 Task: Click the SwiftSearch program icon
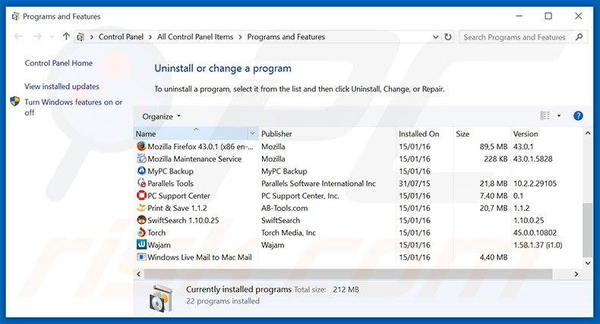point(141,220)
